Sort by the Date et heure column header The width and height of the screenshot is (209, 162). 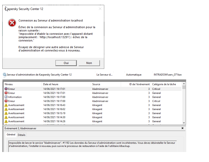click(x=66, y=84)
